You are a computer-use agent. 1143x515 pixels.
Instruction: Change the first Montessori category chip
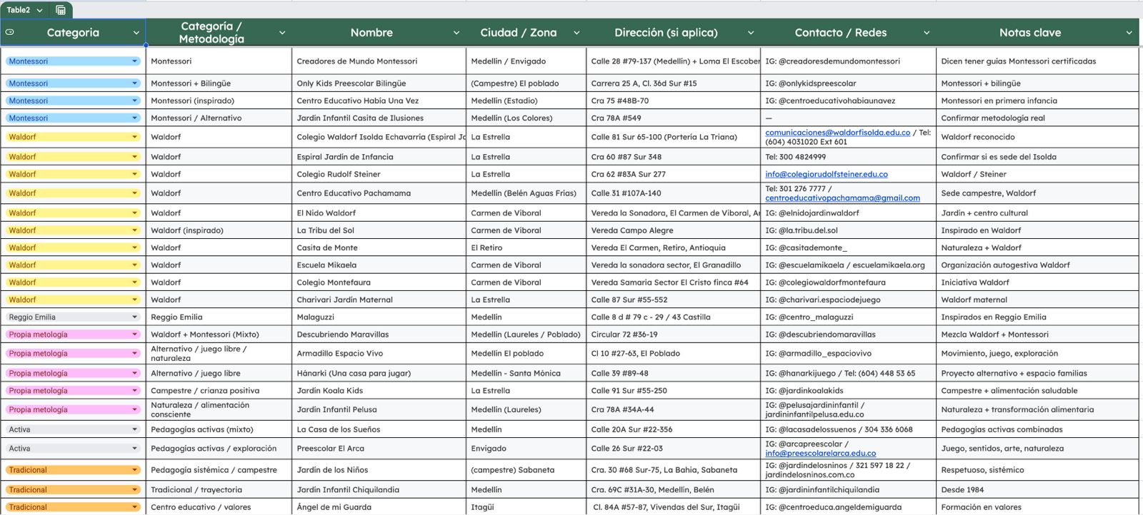134,61
